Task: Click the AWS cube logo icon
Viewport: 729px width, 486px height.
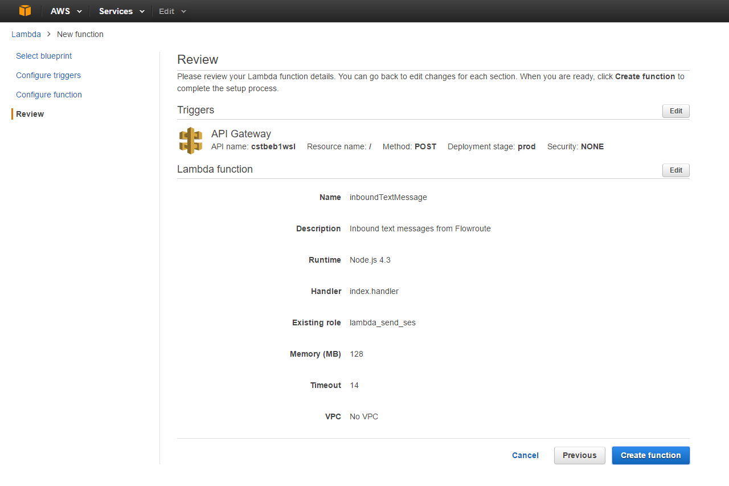Action: [x=25, y=11]
